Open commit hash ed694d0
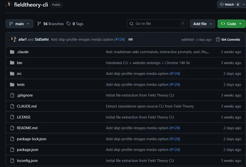The width and height of the screenshot is (246, 167). pyautogui.click(x=188, y=40)
